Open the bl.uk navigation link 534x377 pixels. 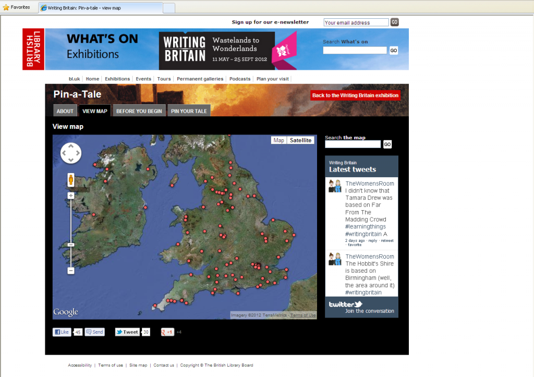(74, 79)
